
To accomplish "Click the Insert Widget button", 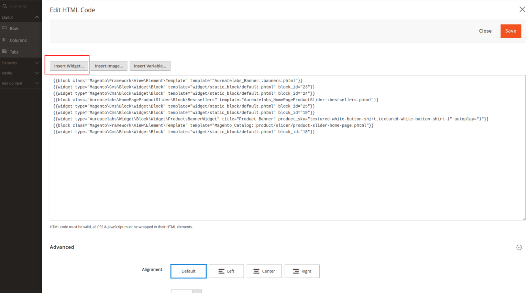I will (x=69, y=66).
